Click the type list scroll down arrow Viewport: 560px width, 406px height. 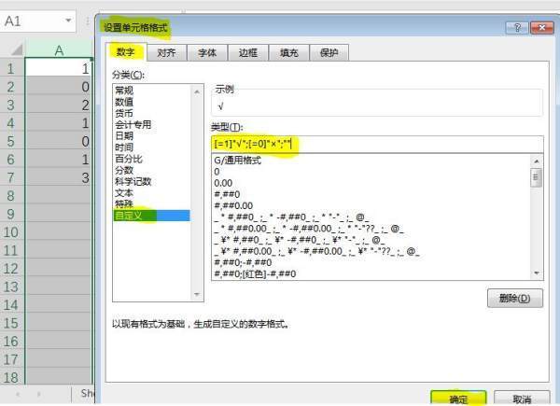tap(537, 273)
